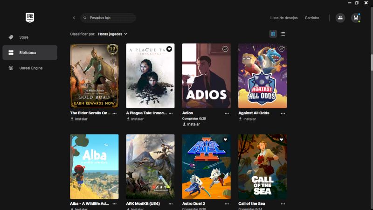The height and width of the screenshot is (210, 373).
Task: Click the Call of the Sea title text
Action: click(252, 204)
